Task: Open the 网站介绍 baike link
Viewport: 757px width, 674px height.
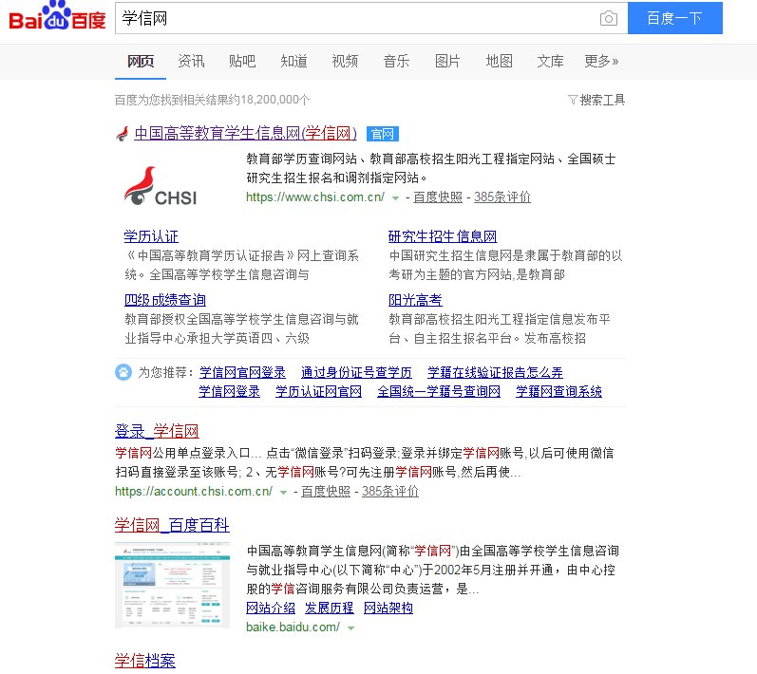Action: coord(271,608)
